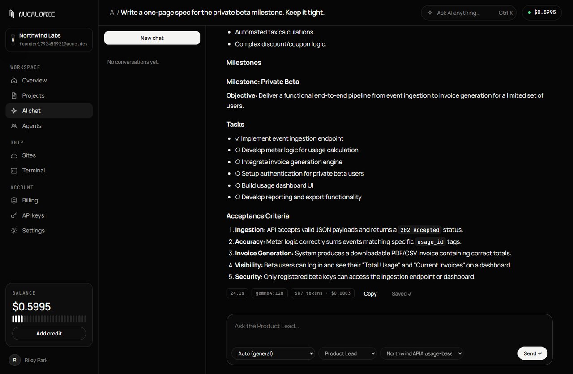The width and height of the screenshot is (573, 374).
Task: Expand the Northwind API project dropdown
Action: (x=421, y=353)
